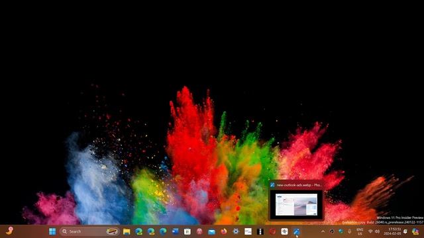The width and height of the screenshot is (424, 238).
Task: Launch the Mail envelope app
Action: tap(211, 231)
